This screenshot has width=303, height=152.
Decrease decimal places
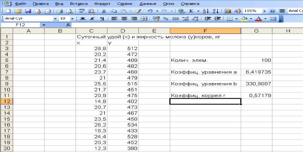[195, 19]
